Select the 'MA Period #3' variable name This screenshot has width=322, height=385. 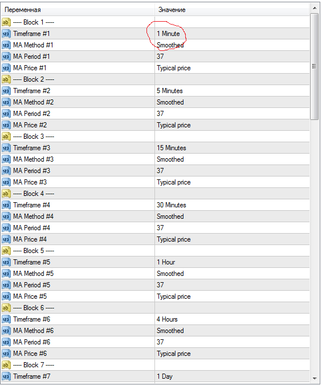[31, 171]
